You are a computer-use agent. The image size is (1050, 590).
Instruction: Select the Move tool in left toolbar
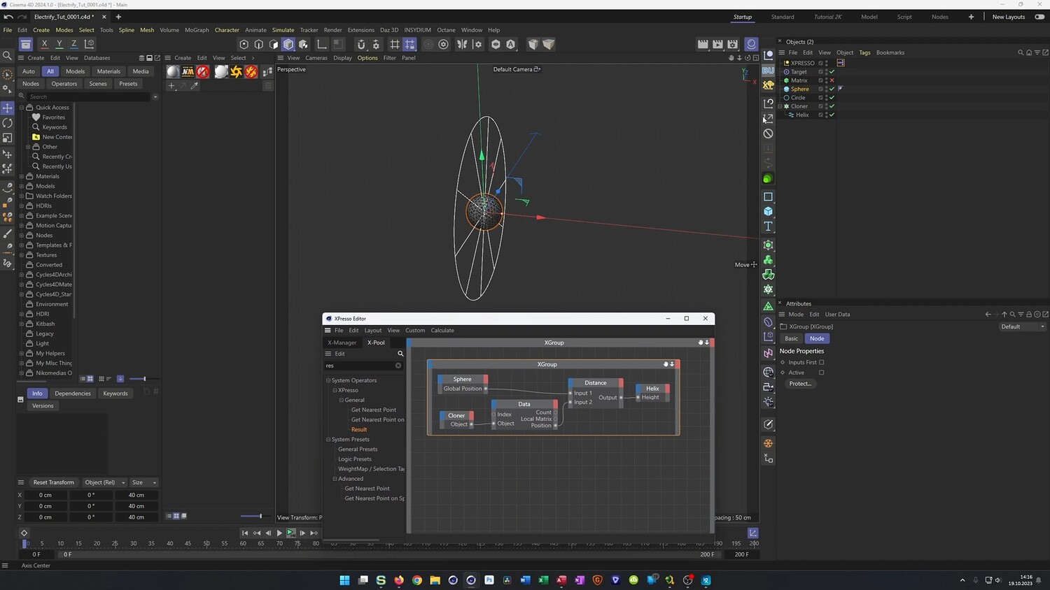point(8,108)
